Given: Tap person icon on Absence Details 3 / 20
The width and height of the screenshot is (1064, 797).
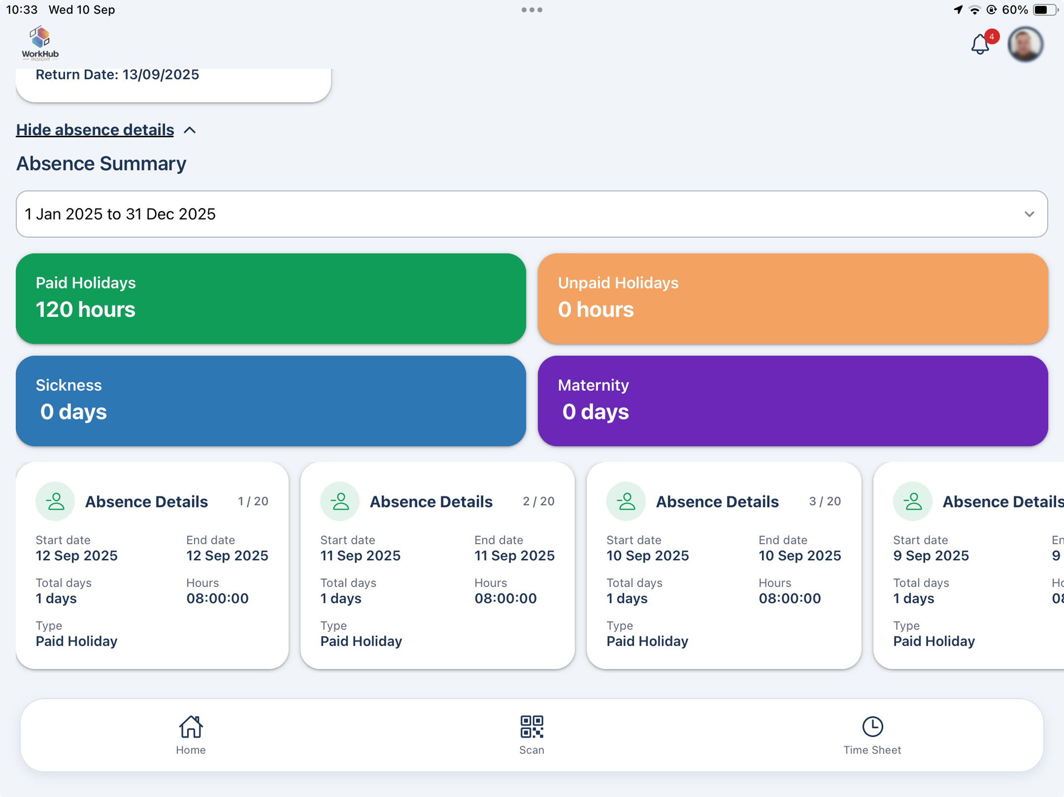Looking at the screenshot, I should tap(626, 501).
